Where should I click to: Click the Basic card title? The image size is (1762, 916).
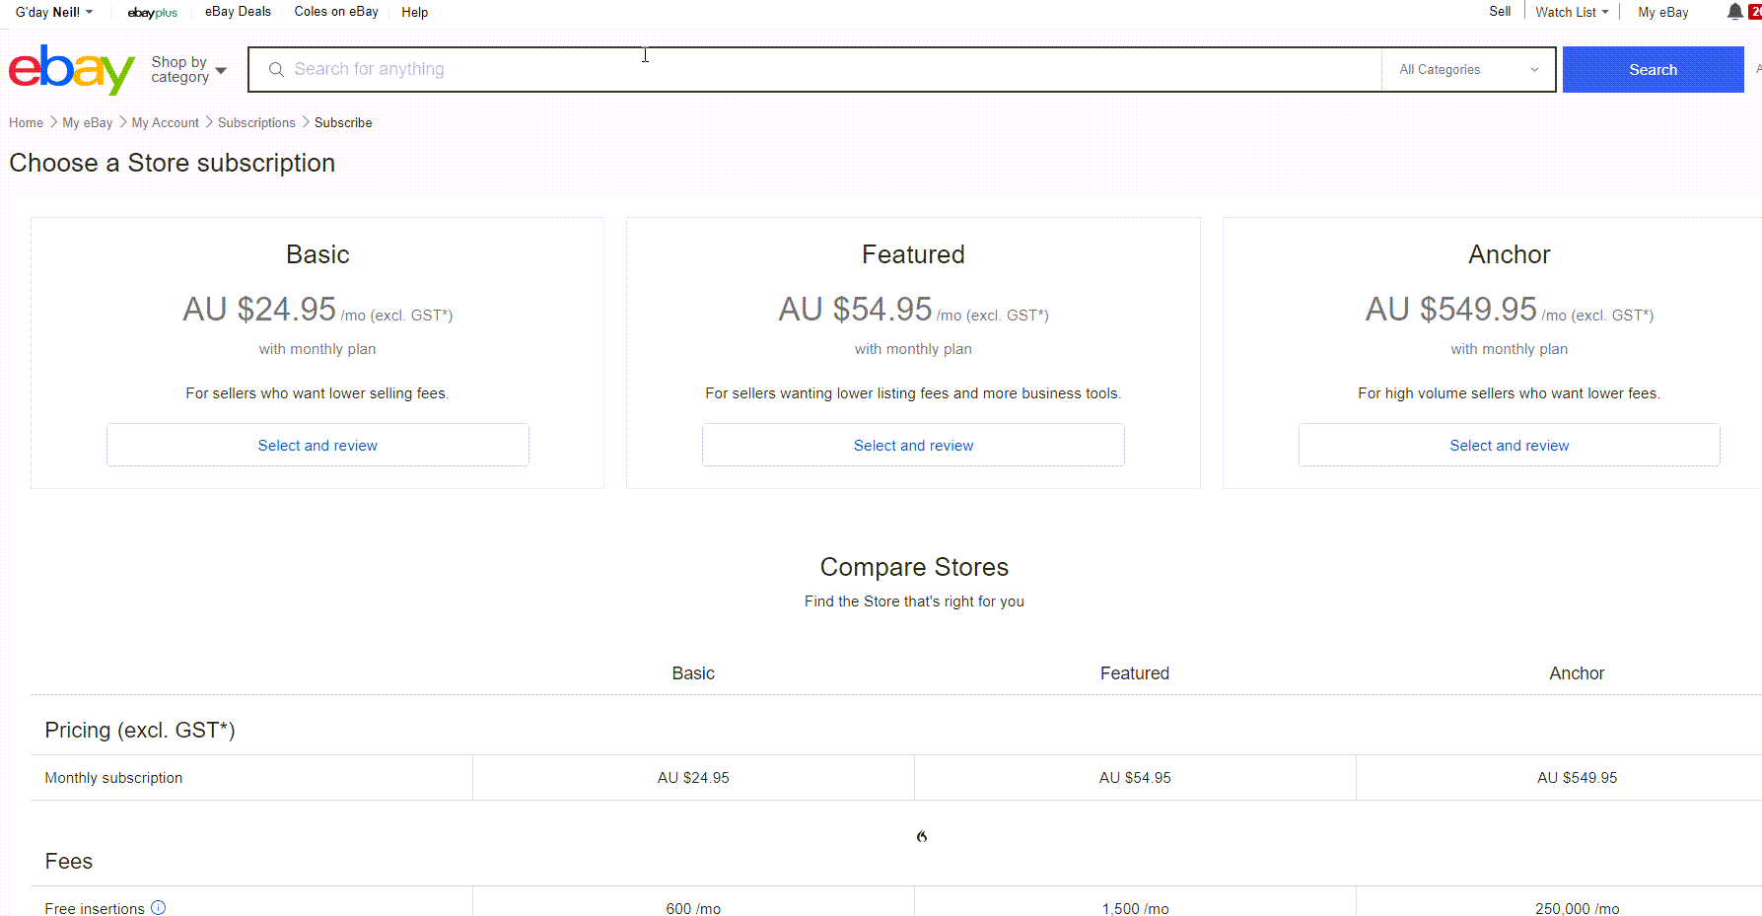tap(317, 254)
